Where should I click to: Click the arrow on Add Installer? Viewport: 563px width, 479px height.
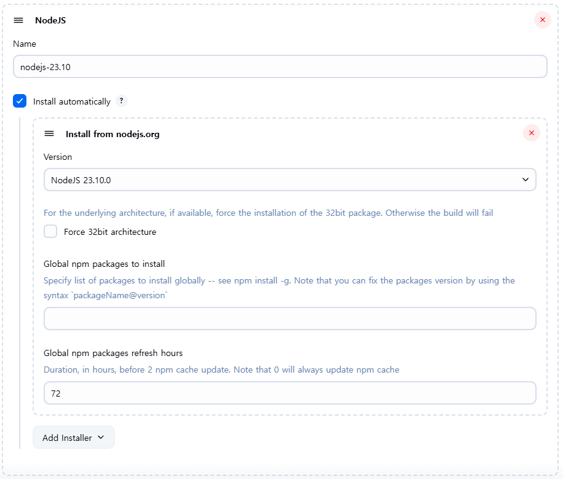point(101,438)
